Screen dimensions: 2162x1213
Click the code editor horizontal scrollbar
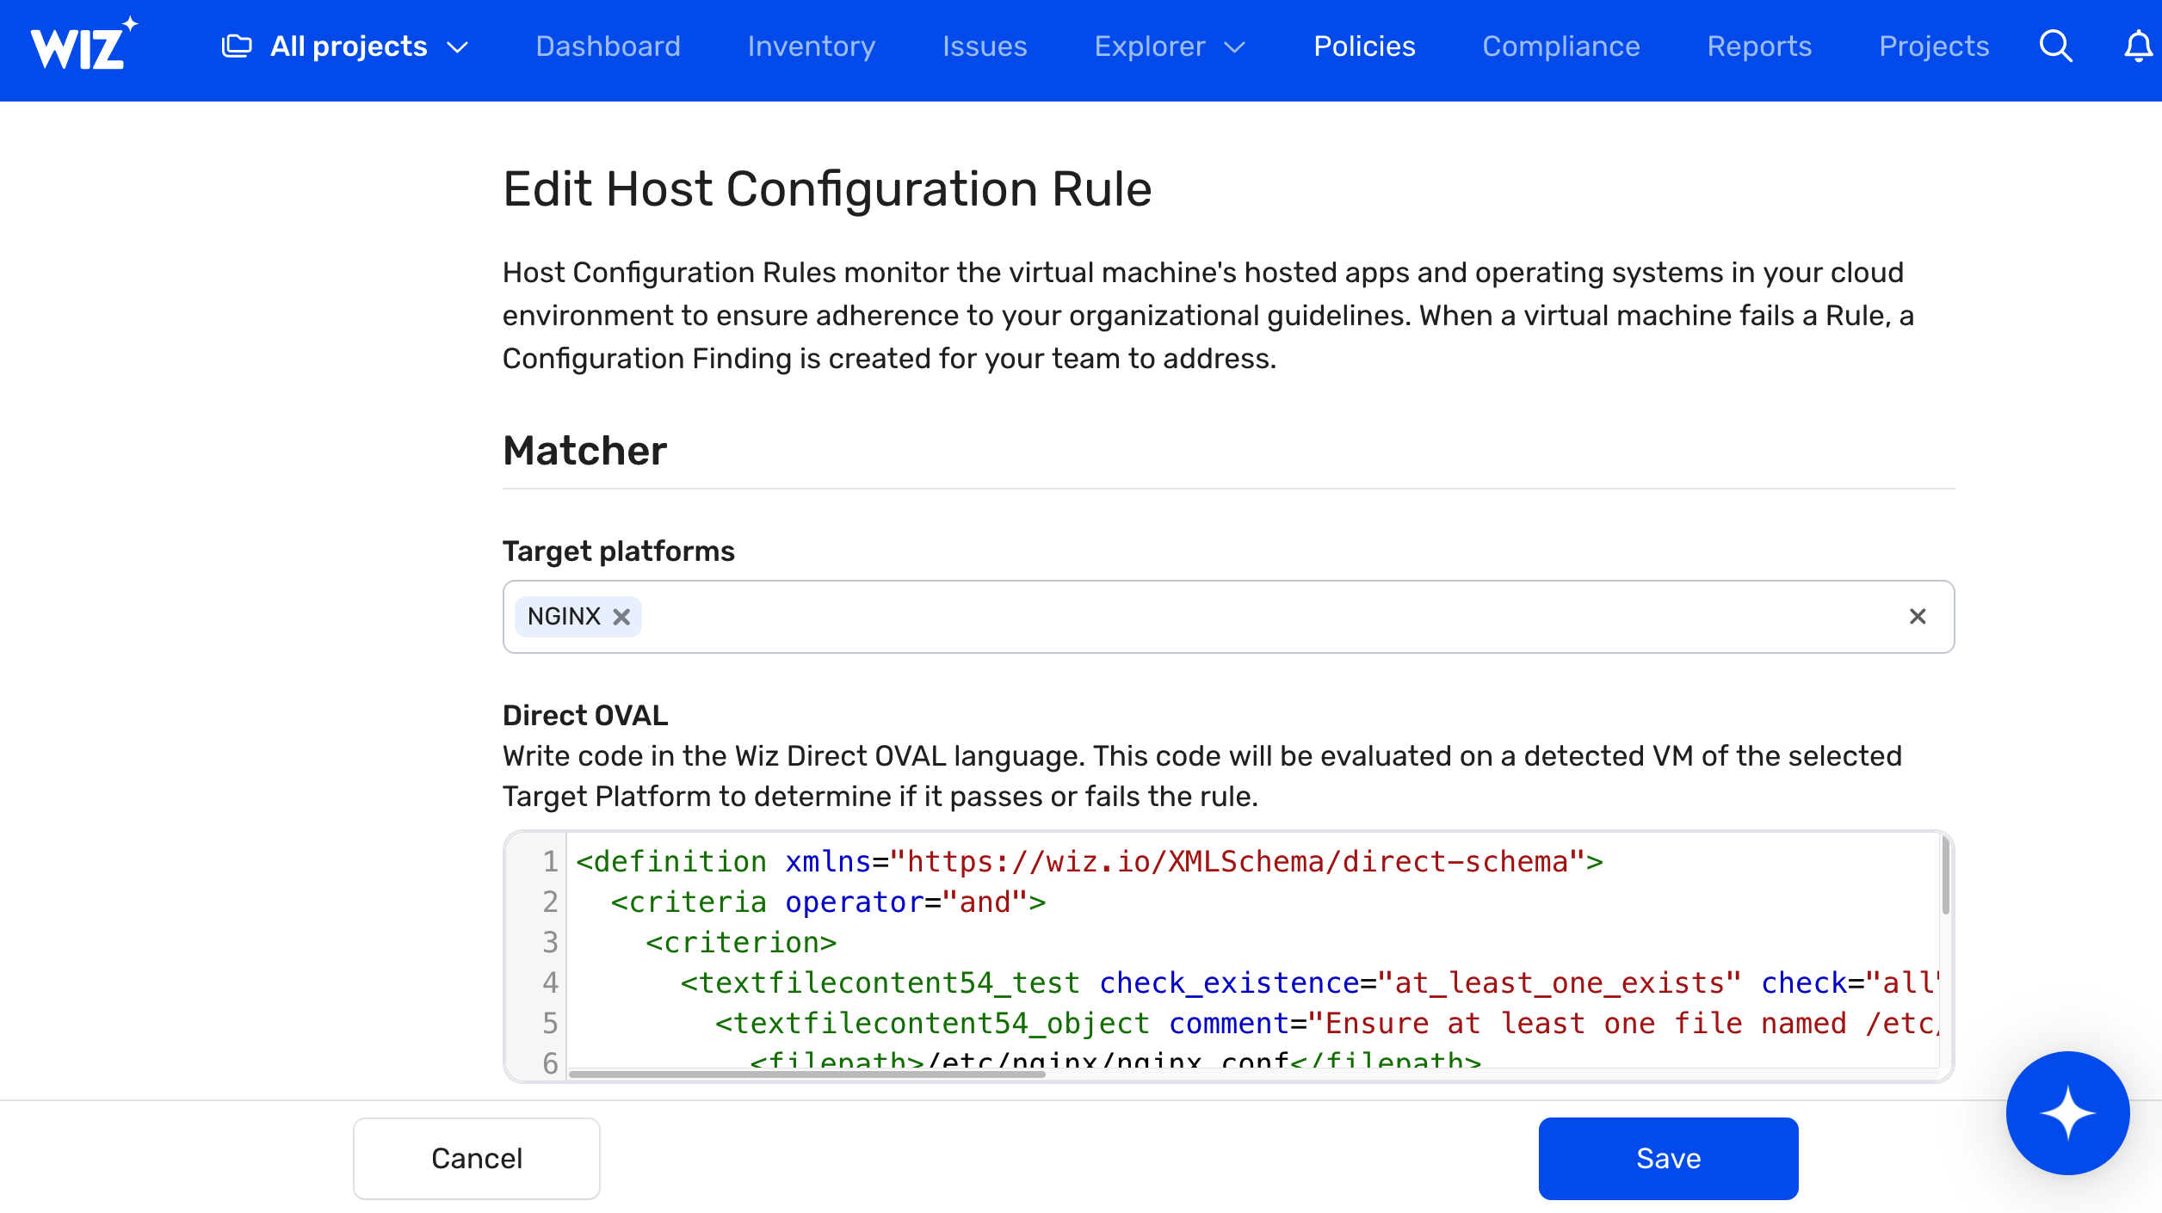click(x=807, y=1073)
